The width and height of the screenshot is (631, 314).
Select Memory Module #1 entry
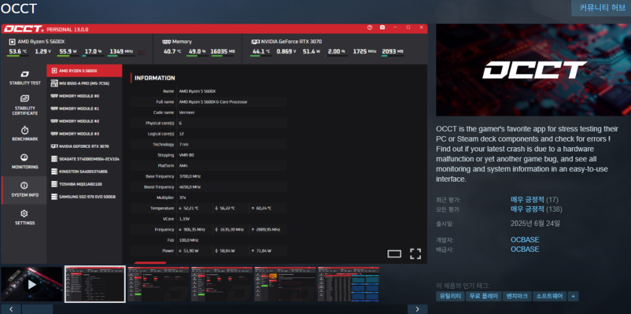[84, 108]
